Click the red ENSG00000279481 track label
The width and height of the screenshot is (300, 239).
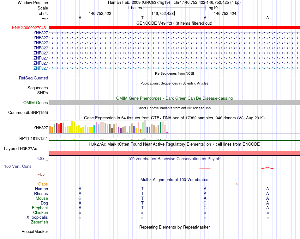pyautogui.click(x=30, y=28)
